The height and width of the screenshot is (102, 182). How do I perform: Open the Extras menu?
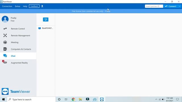coord(18,6)
